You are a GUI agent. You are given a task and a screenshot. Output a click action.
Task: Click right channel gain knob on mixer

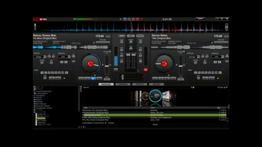(x=140, y=42)
